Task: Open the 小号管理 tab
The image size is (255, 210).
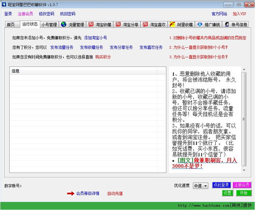Action: tap(49, 24)
